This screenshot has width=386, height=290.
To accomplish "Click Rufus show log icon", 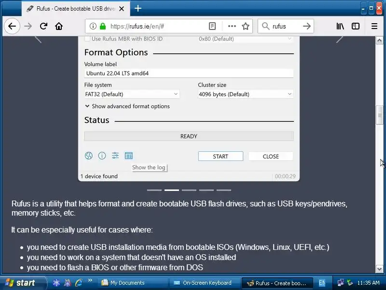I will (128, 156).
